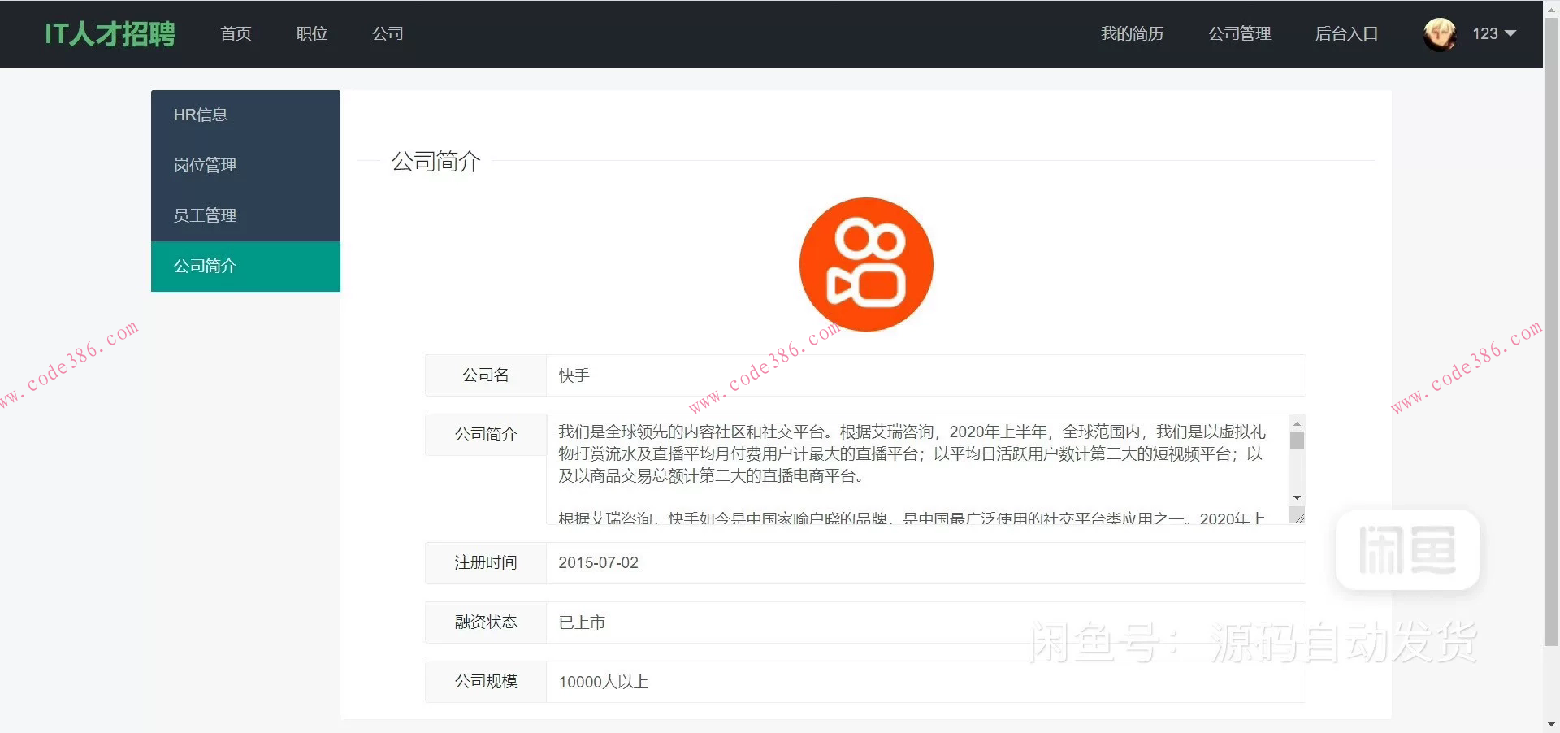
Task: Select the highlighted 公司简介 sidebar item
Action: point(205,265)
